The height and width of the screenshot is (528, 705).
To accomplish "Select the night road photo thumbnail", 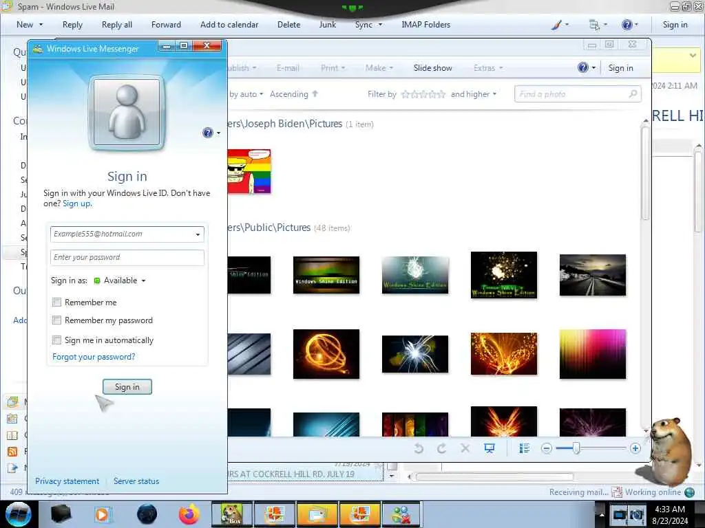I will tap(593, 275).
